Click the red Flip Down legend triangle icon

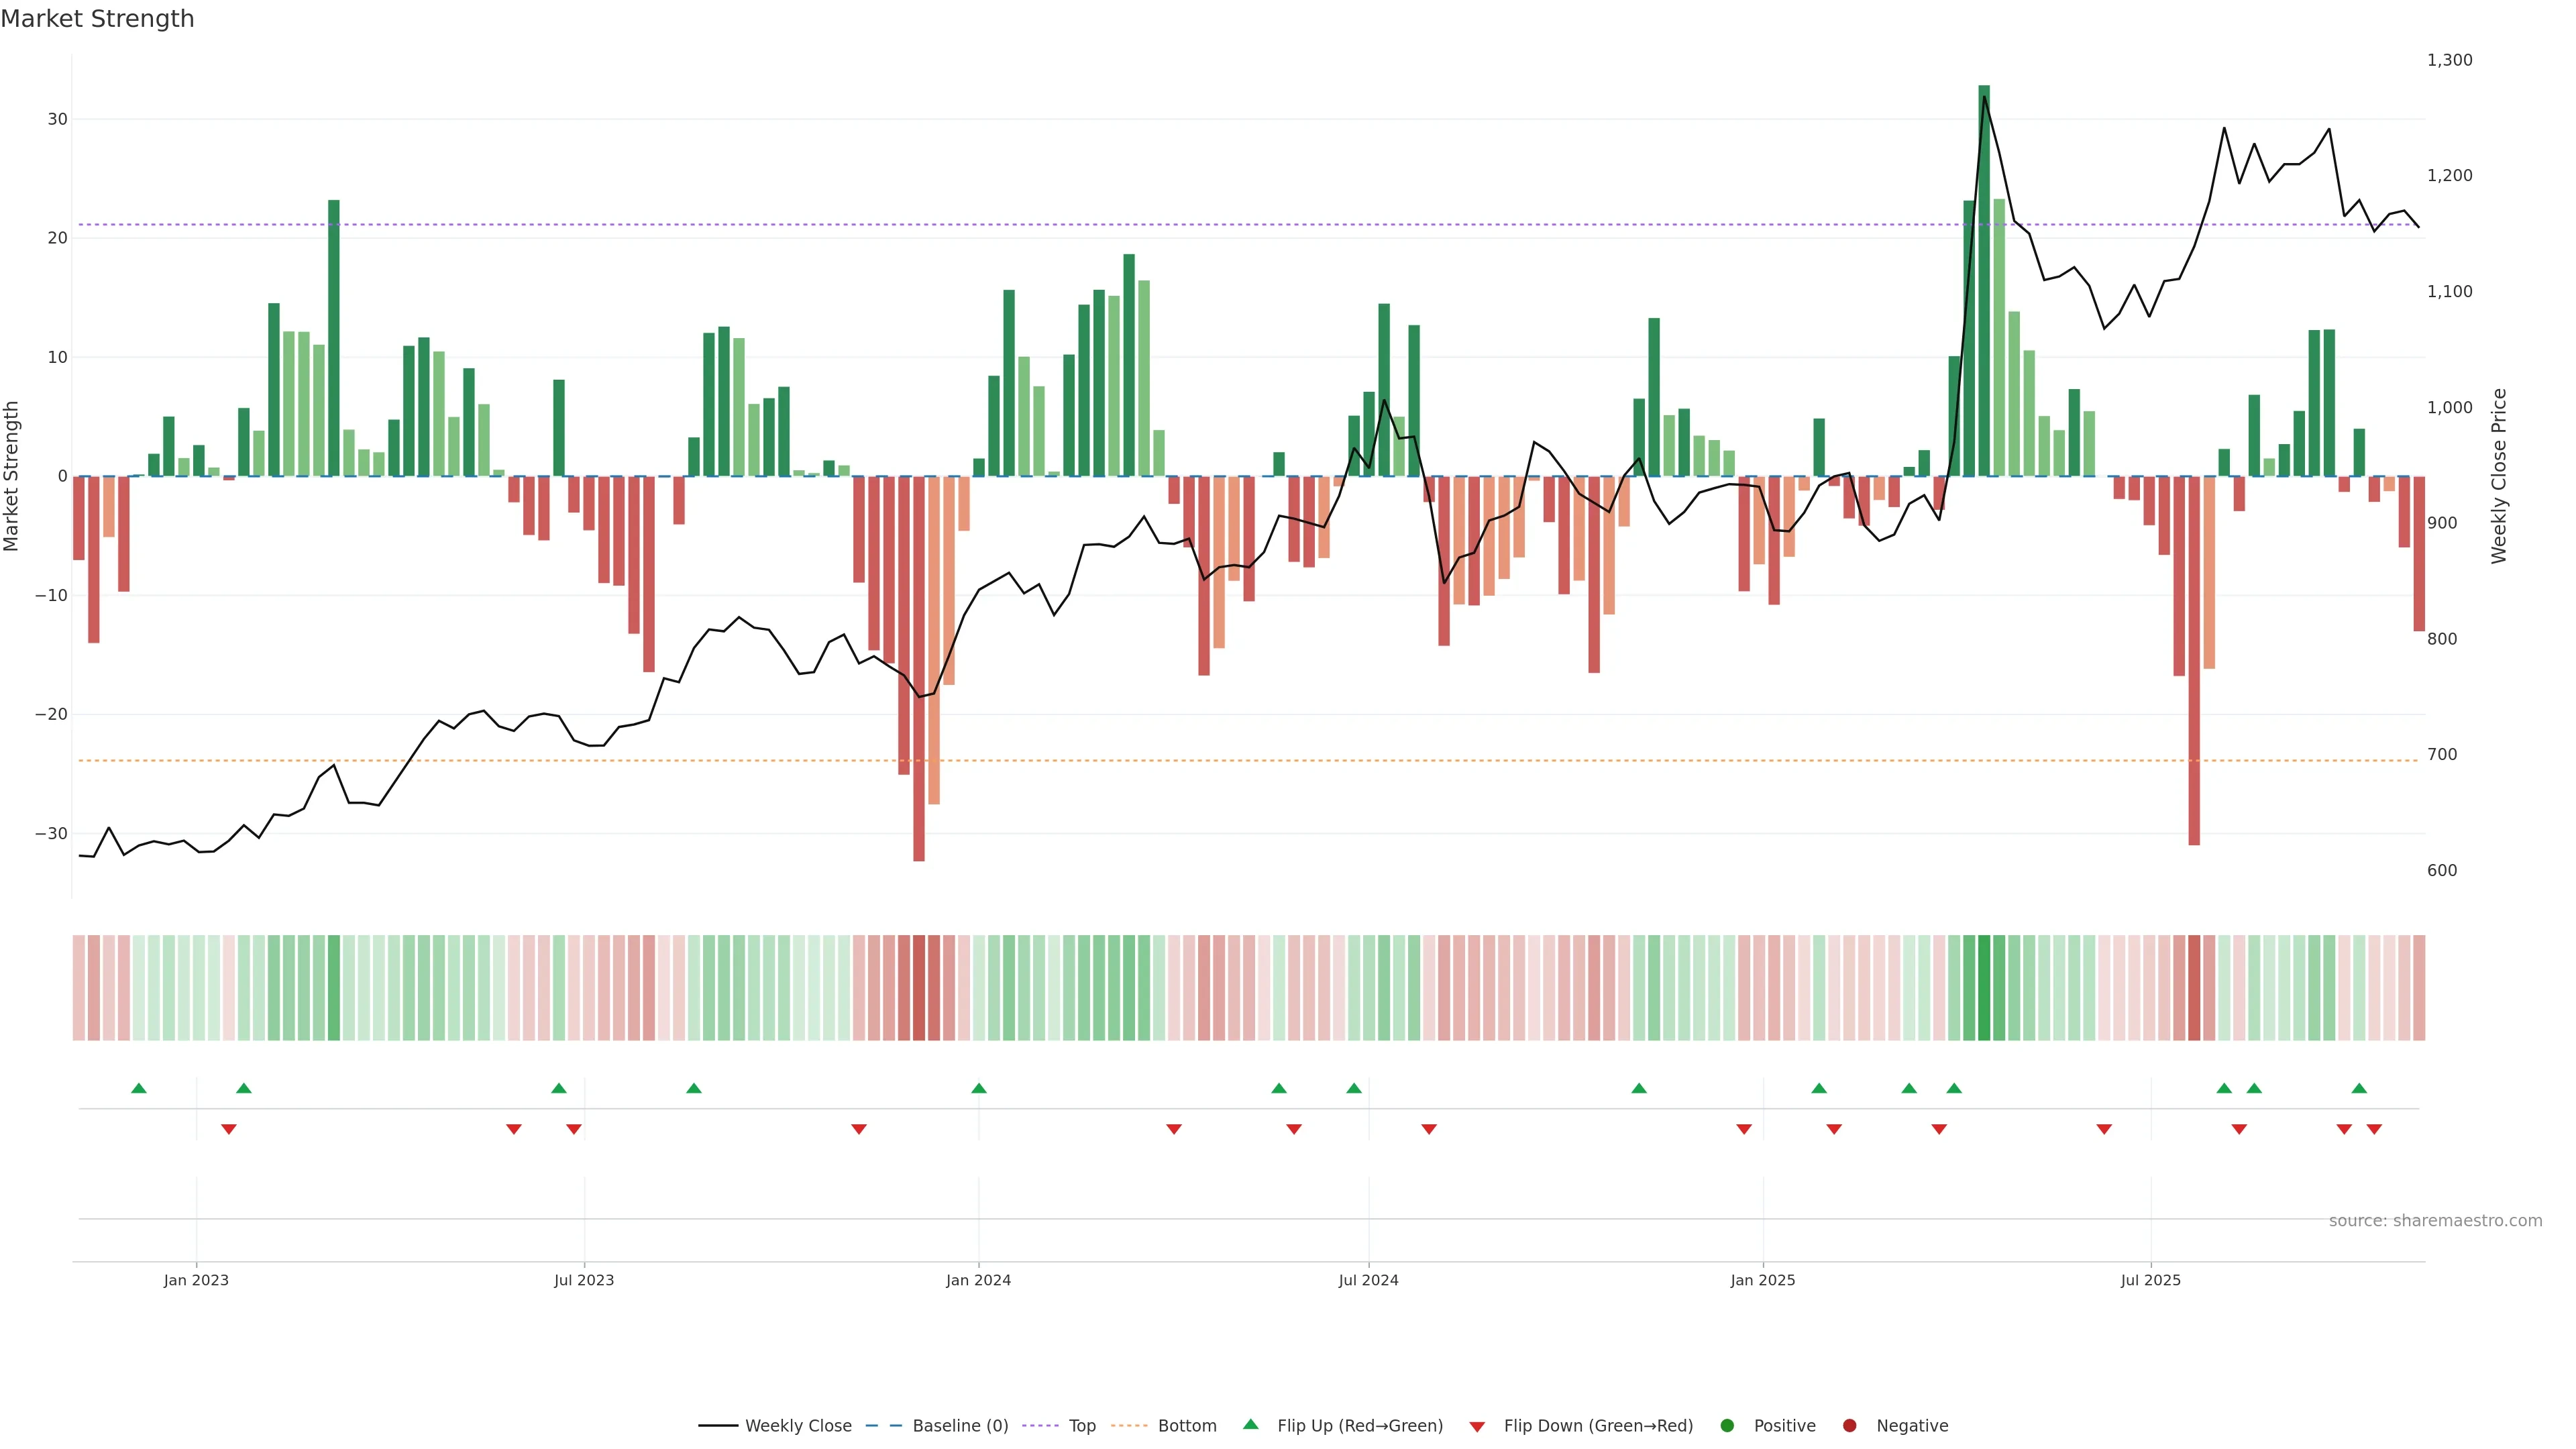(1477, 1427)
